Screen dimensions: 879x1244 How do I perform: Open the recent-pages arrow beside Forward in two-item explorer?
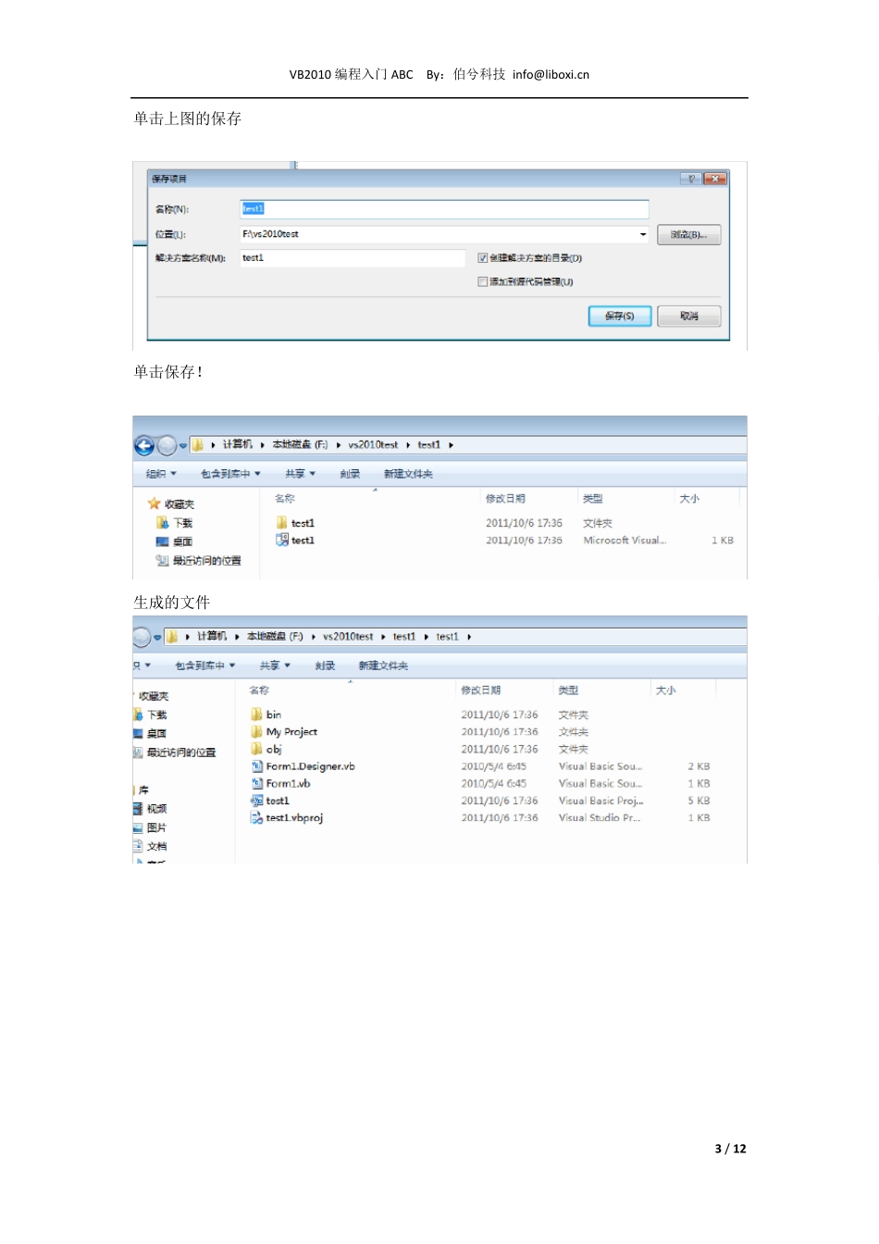(x=183, y=446)
